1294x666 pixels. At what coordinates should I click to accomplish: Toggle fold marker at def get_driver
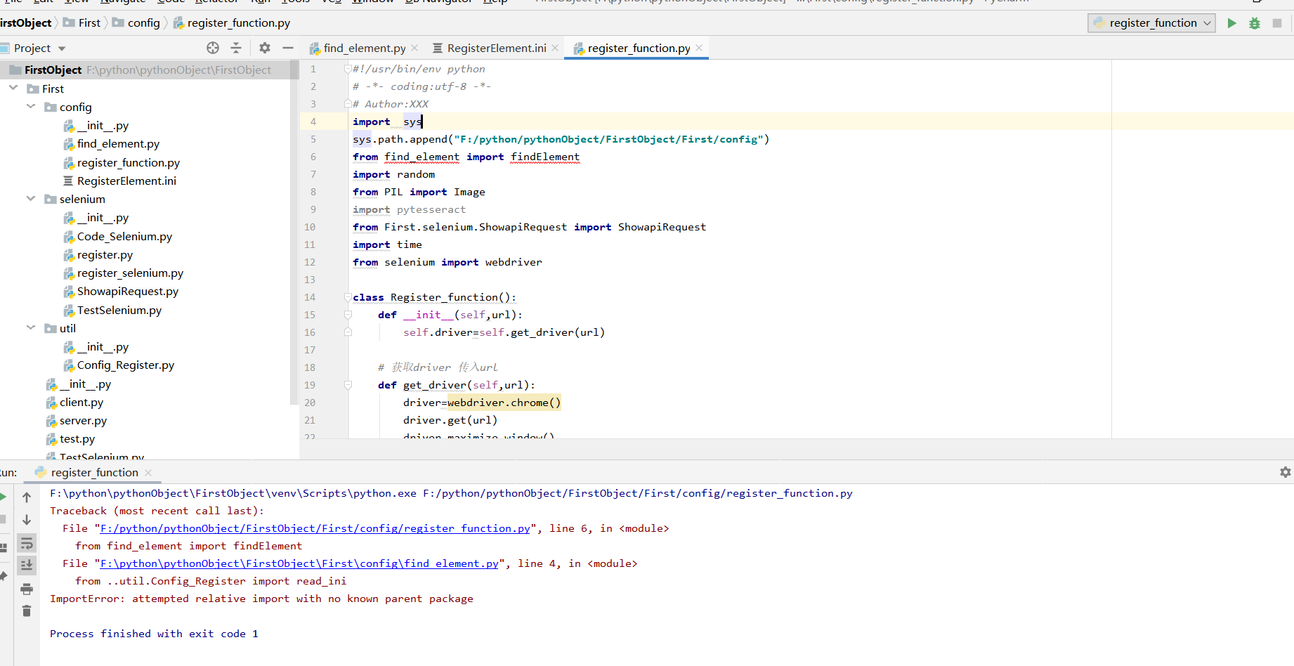(x=348, y=385)
